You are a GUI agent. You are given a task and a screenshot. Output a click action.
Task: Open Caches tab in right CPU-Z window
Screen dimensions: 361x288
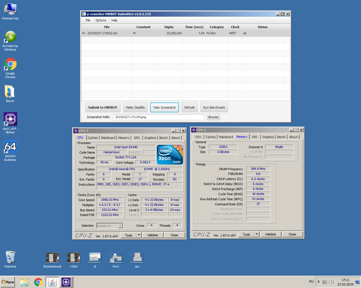[210, 137]
